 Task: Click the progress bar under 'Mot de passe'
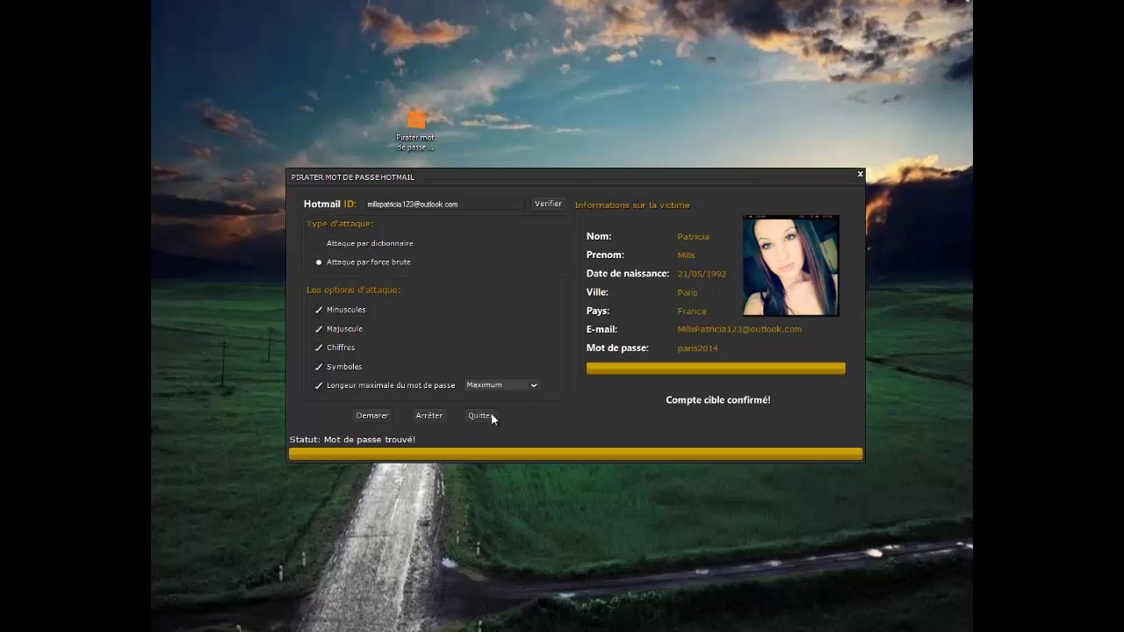(716, 369)
